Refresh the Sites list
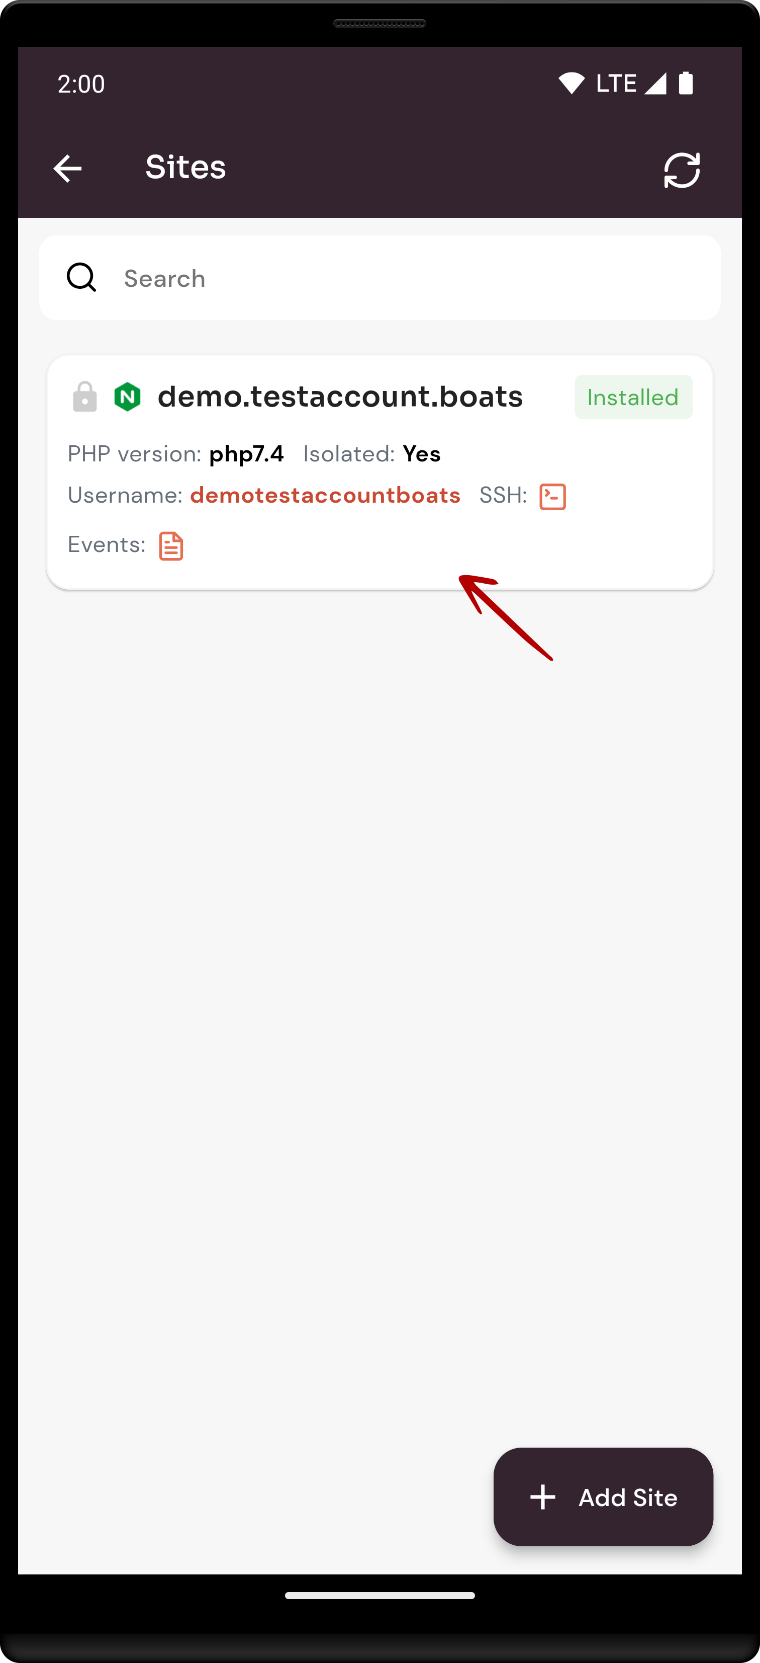Image resolution: width=760 pixels, height=1663 pixels. [682, 170]
